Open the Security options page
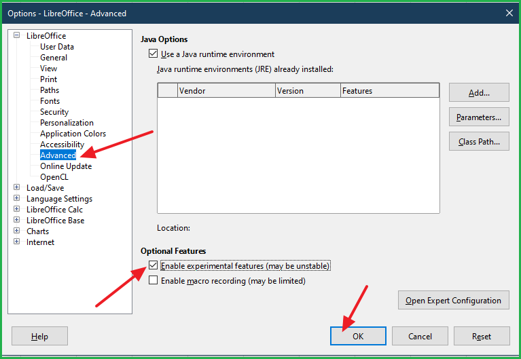Image resolution: width=521 pixels, height=359 pixels. click(54, 112)
